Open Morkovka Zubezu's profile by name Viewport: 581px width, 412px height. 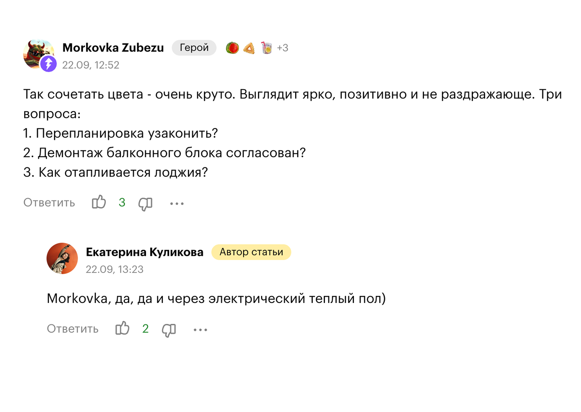coord(113,48)
